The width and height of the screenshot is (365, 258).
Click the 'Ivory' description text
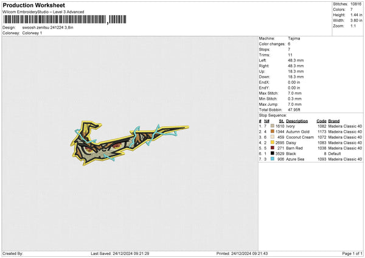pyautogui.click(x=290, y=126)
